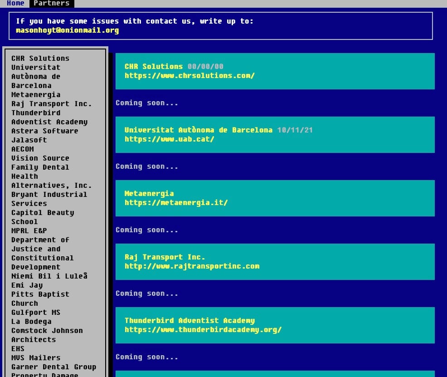Screen dimensions: 447x377
Task: Switch to the Partners tab
Action: [51, 3]
